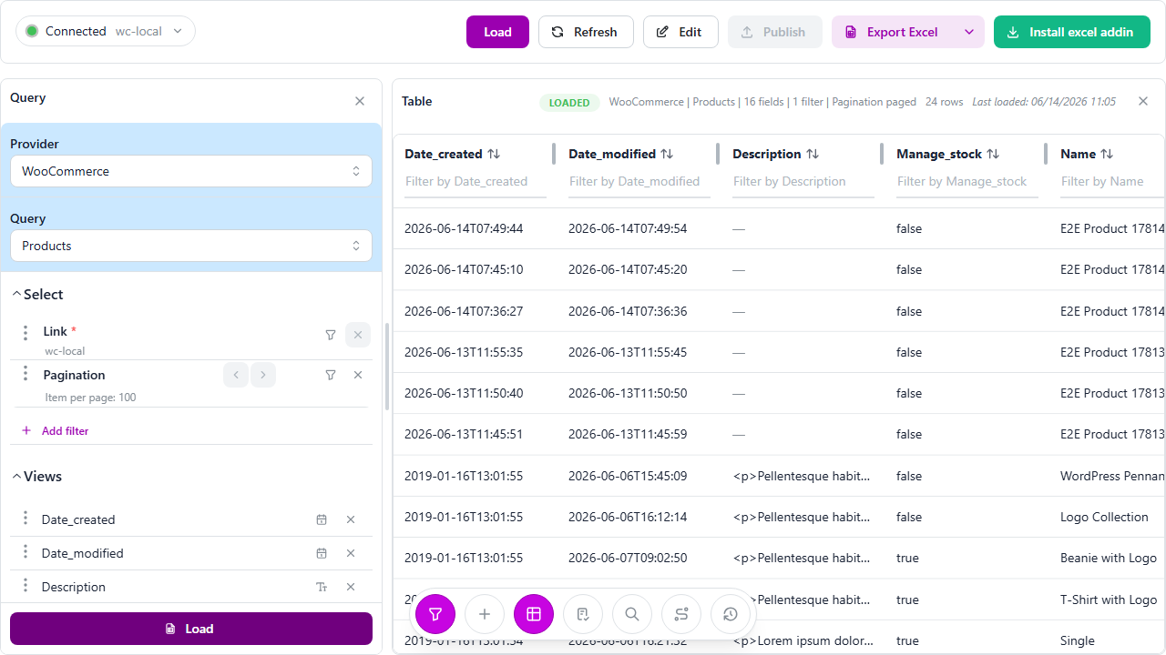
Task: Click the Query panel scrollbar
Action: point(387,367)
